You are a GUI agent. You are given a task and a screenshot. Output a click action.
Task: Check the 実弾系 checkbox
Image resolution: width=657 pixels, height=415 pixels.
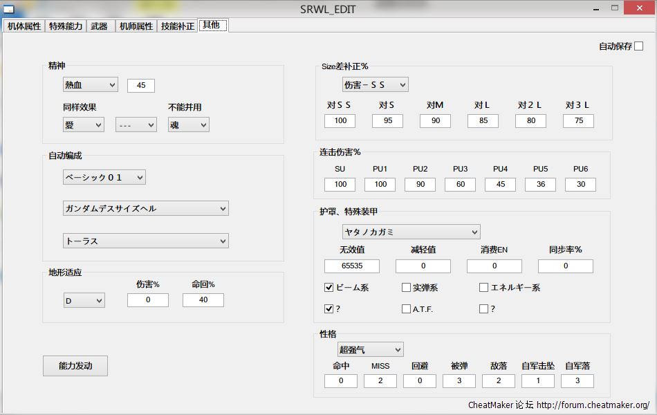click(x=406, y=287)
